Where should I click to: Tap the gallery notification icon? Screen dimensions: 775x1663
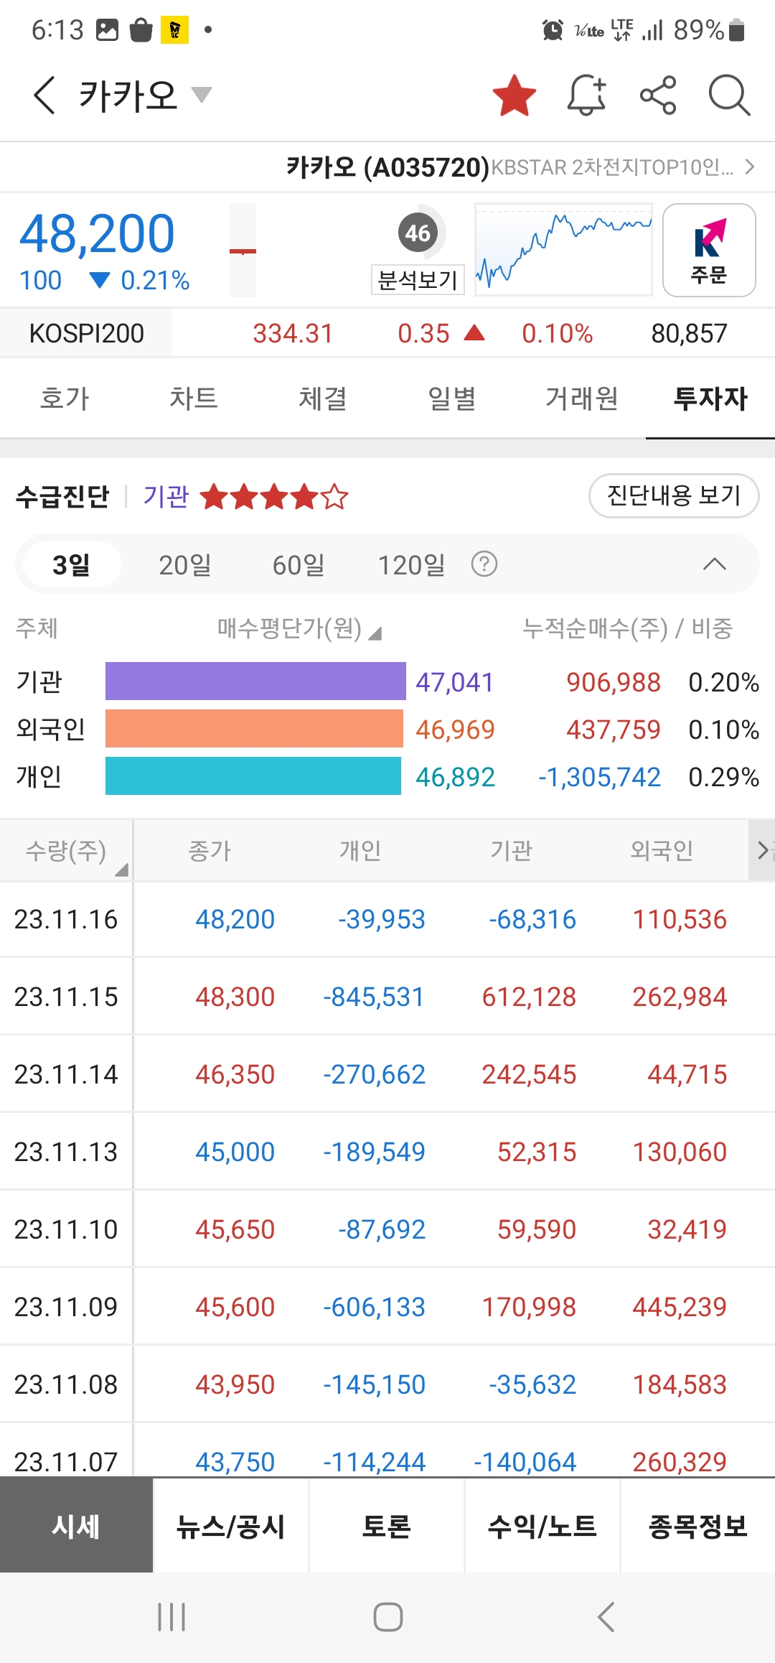[107, 30]
